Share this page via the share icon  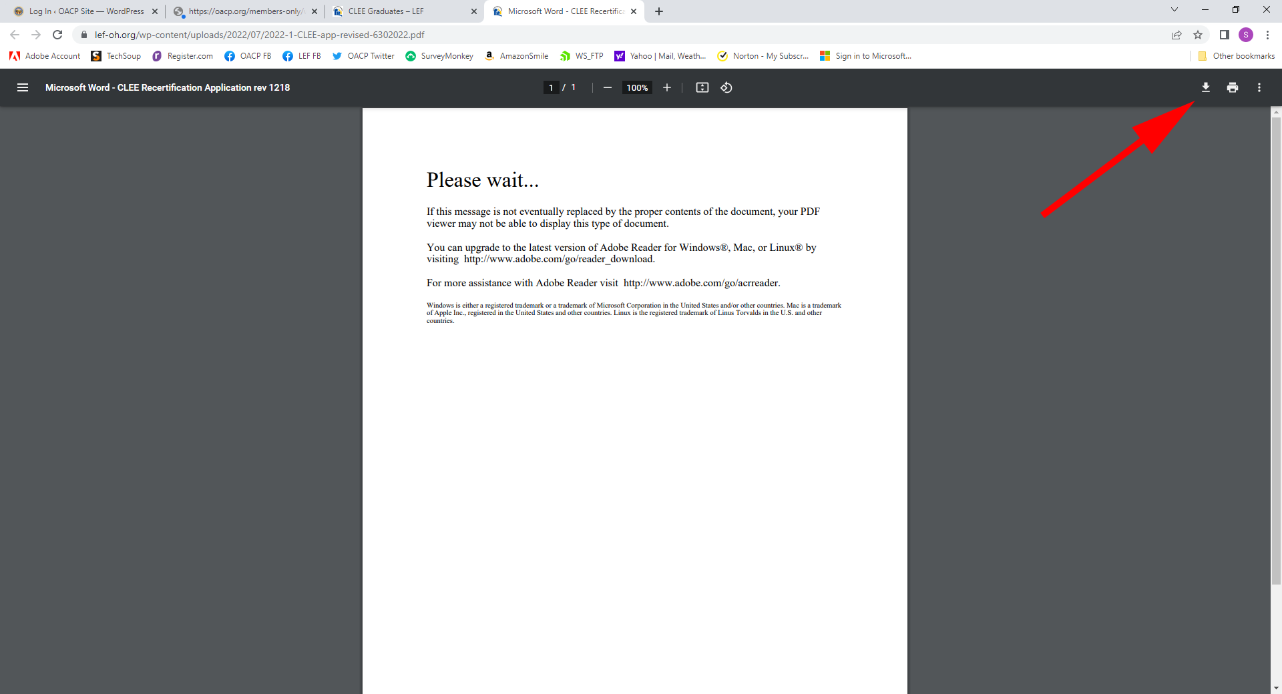(x=1177, y=35)
